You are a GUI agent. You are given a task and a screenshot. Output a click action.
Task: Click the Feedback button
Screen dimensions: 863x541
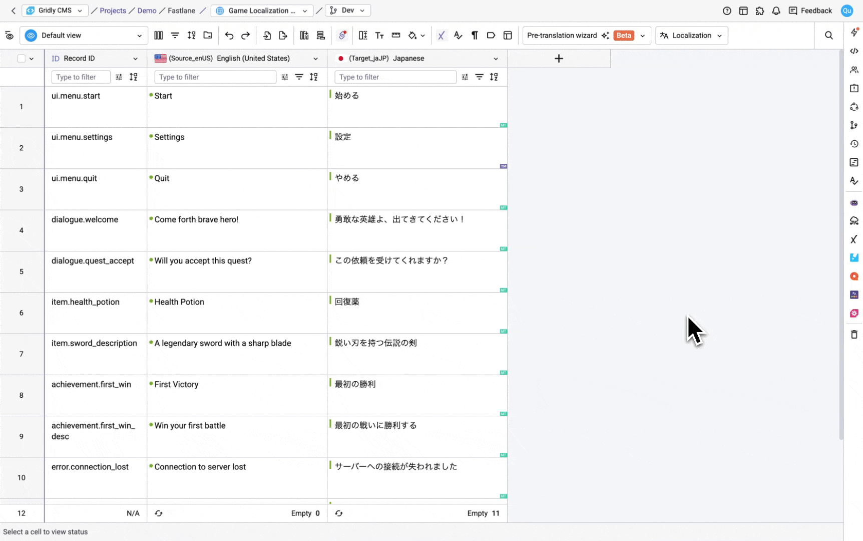(x=810, y=11)
